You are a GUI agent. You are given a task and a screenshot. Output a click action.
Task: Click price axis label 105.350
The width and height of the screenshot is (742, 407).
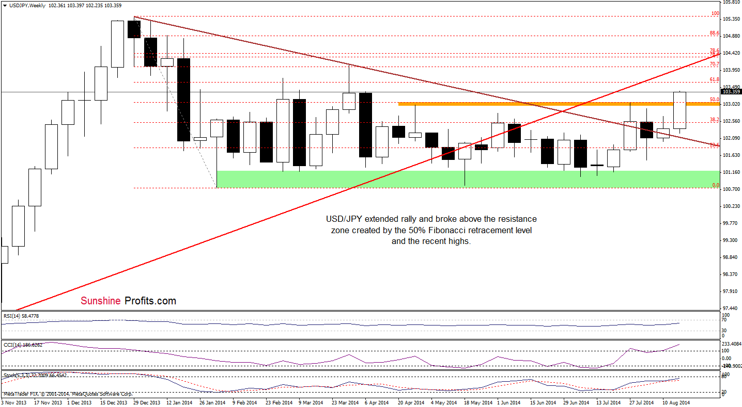click(731, 19)
